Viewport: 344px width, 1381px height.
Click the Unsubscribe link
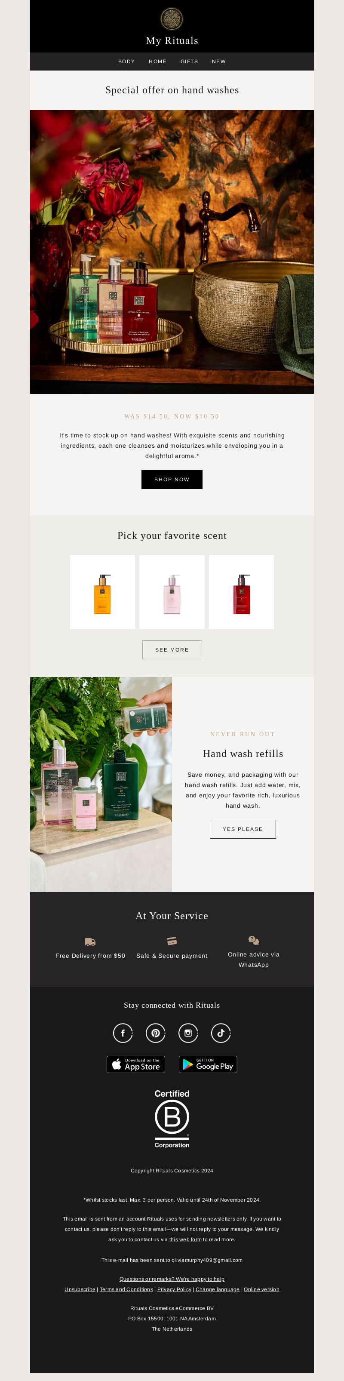80,1289
